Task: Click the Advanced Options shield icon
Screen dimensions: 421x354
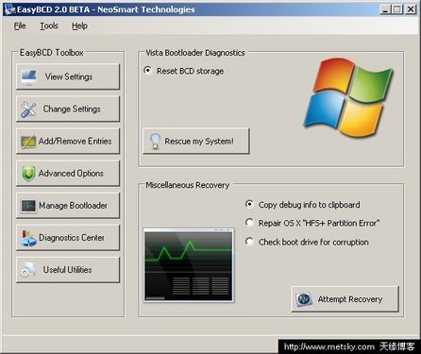Action: tap(28, 174)
